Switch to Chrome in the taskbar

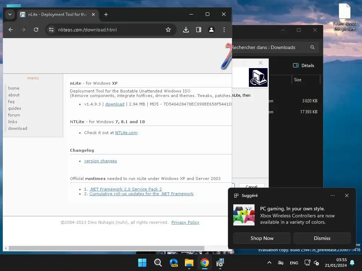[x=205, y=263]
